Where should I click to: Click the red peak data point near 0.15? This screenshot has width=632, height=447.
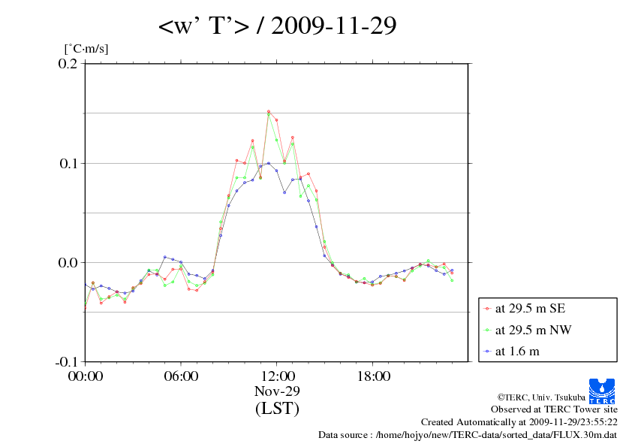click(x=269, y=111)
